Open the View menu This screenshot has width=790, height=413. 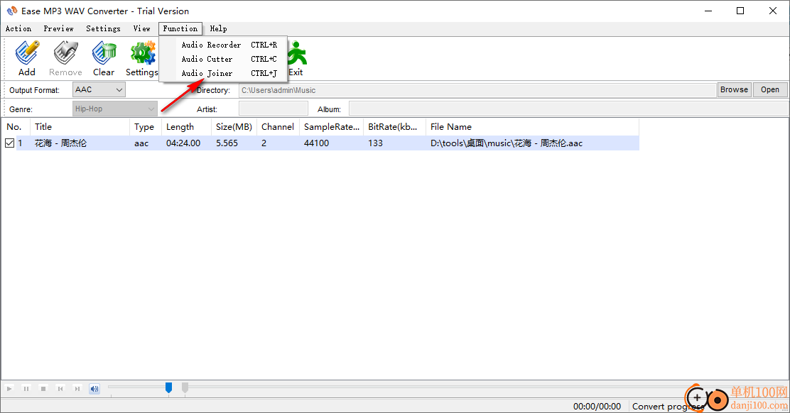click(x=141, y=28)
